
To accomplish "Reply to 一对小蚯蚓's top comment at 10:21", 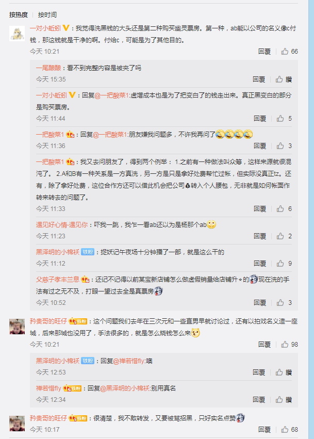I will click(x=264, y=52).
